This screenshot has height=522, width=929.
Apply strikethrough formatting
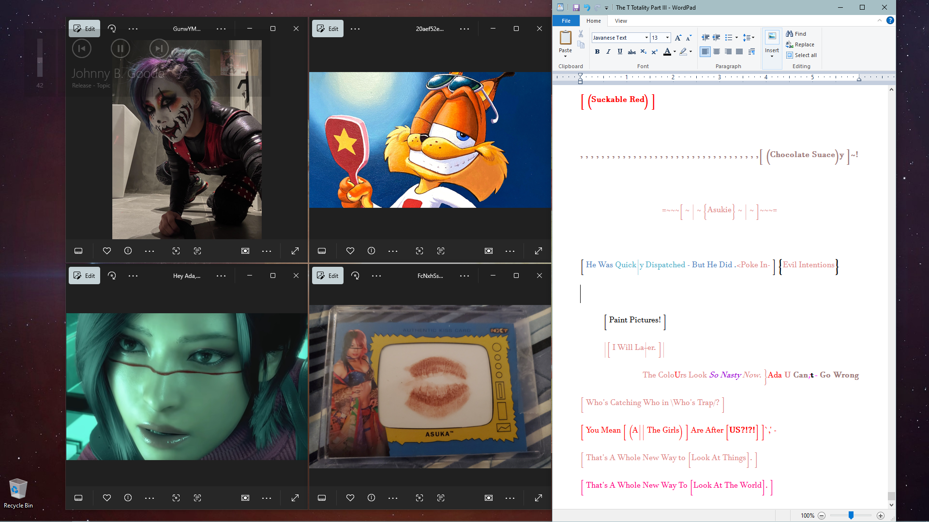coord(631,52)
